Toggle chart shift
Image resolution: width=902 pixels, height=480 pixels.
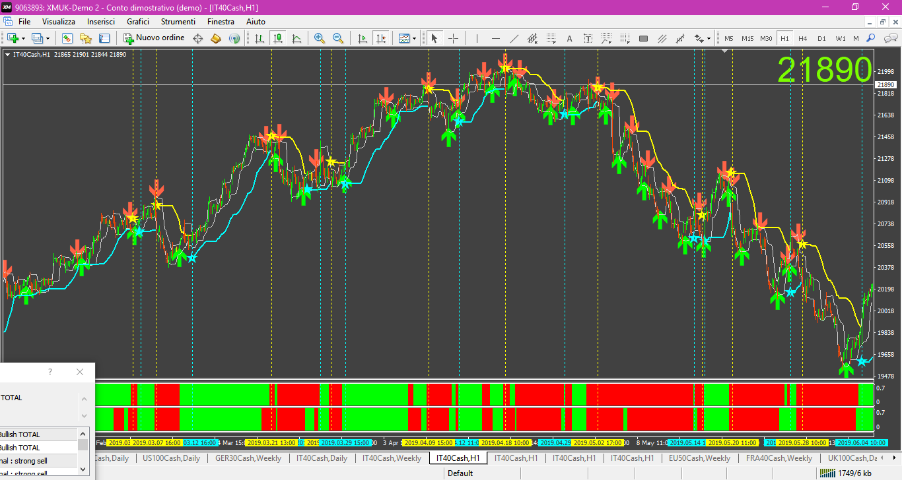tap(380, 38)
